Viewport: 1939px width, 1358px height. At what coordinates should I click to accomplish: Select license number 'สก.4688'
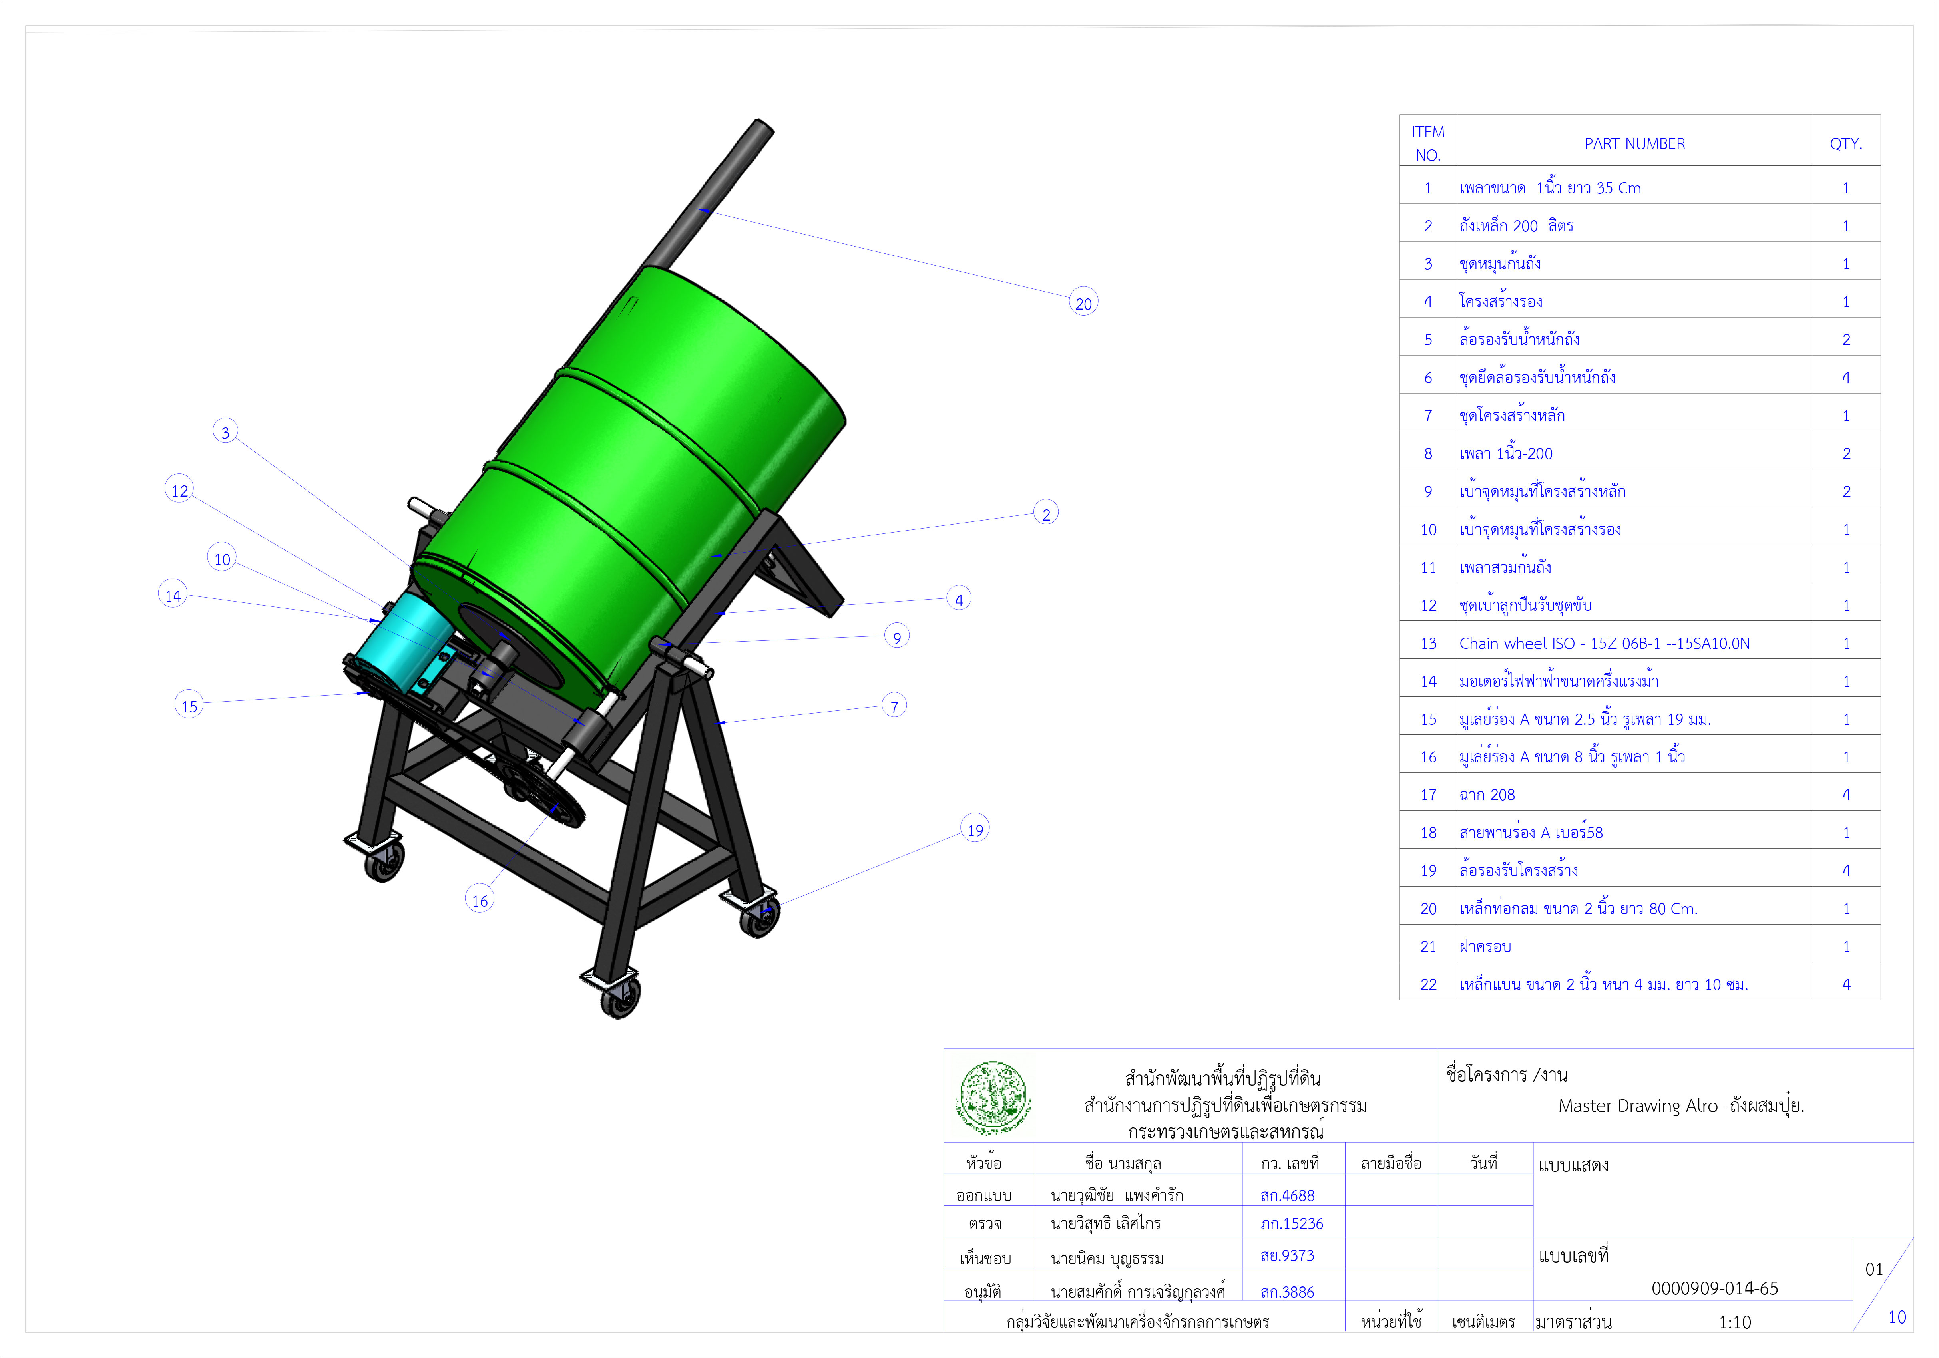pyautogui.click(x=1287, y=1195)
